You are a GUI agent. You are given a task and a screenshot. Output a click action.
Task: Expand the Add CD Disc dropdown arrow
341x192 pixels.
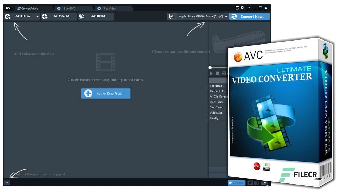pyautogui.click(x=37, y=16)
